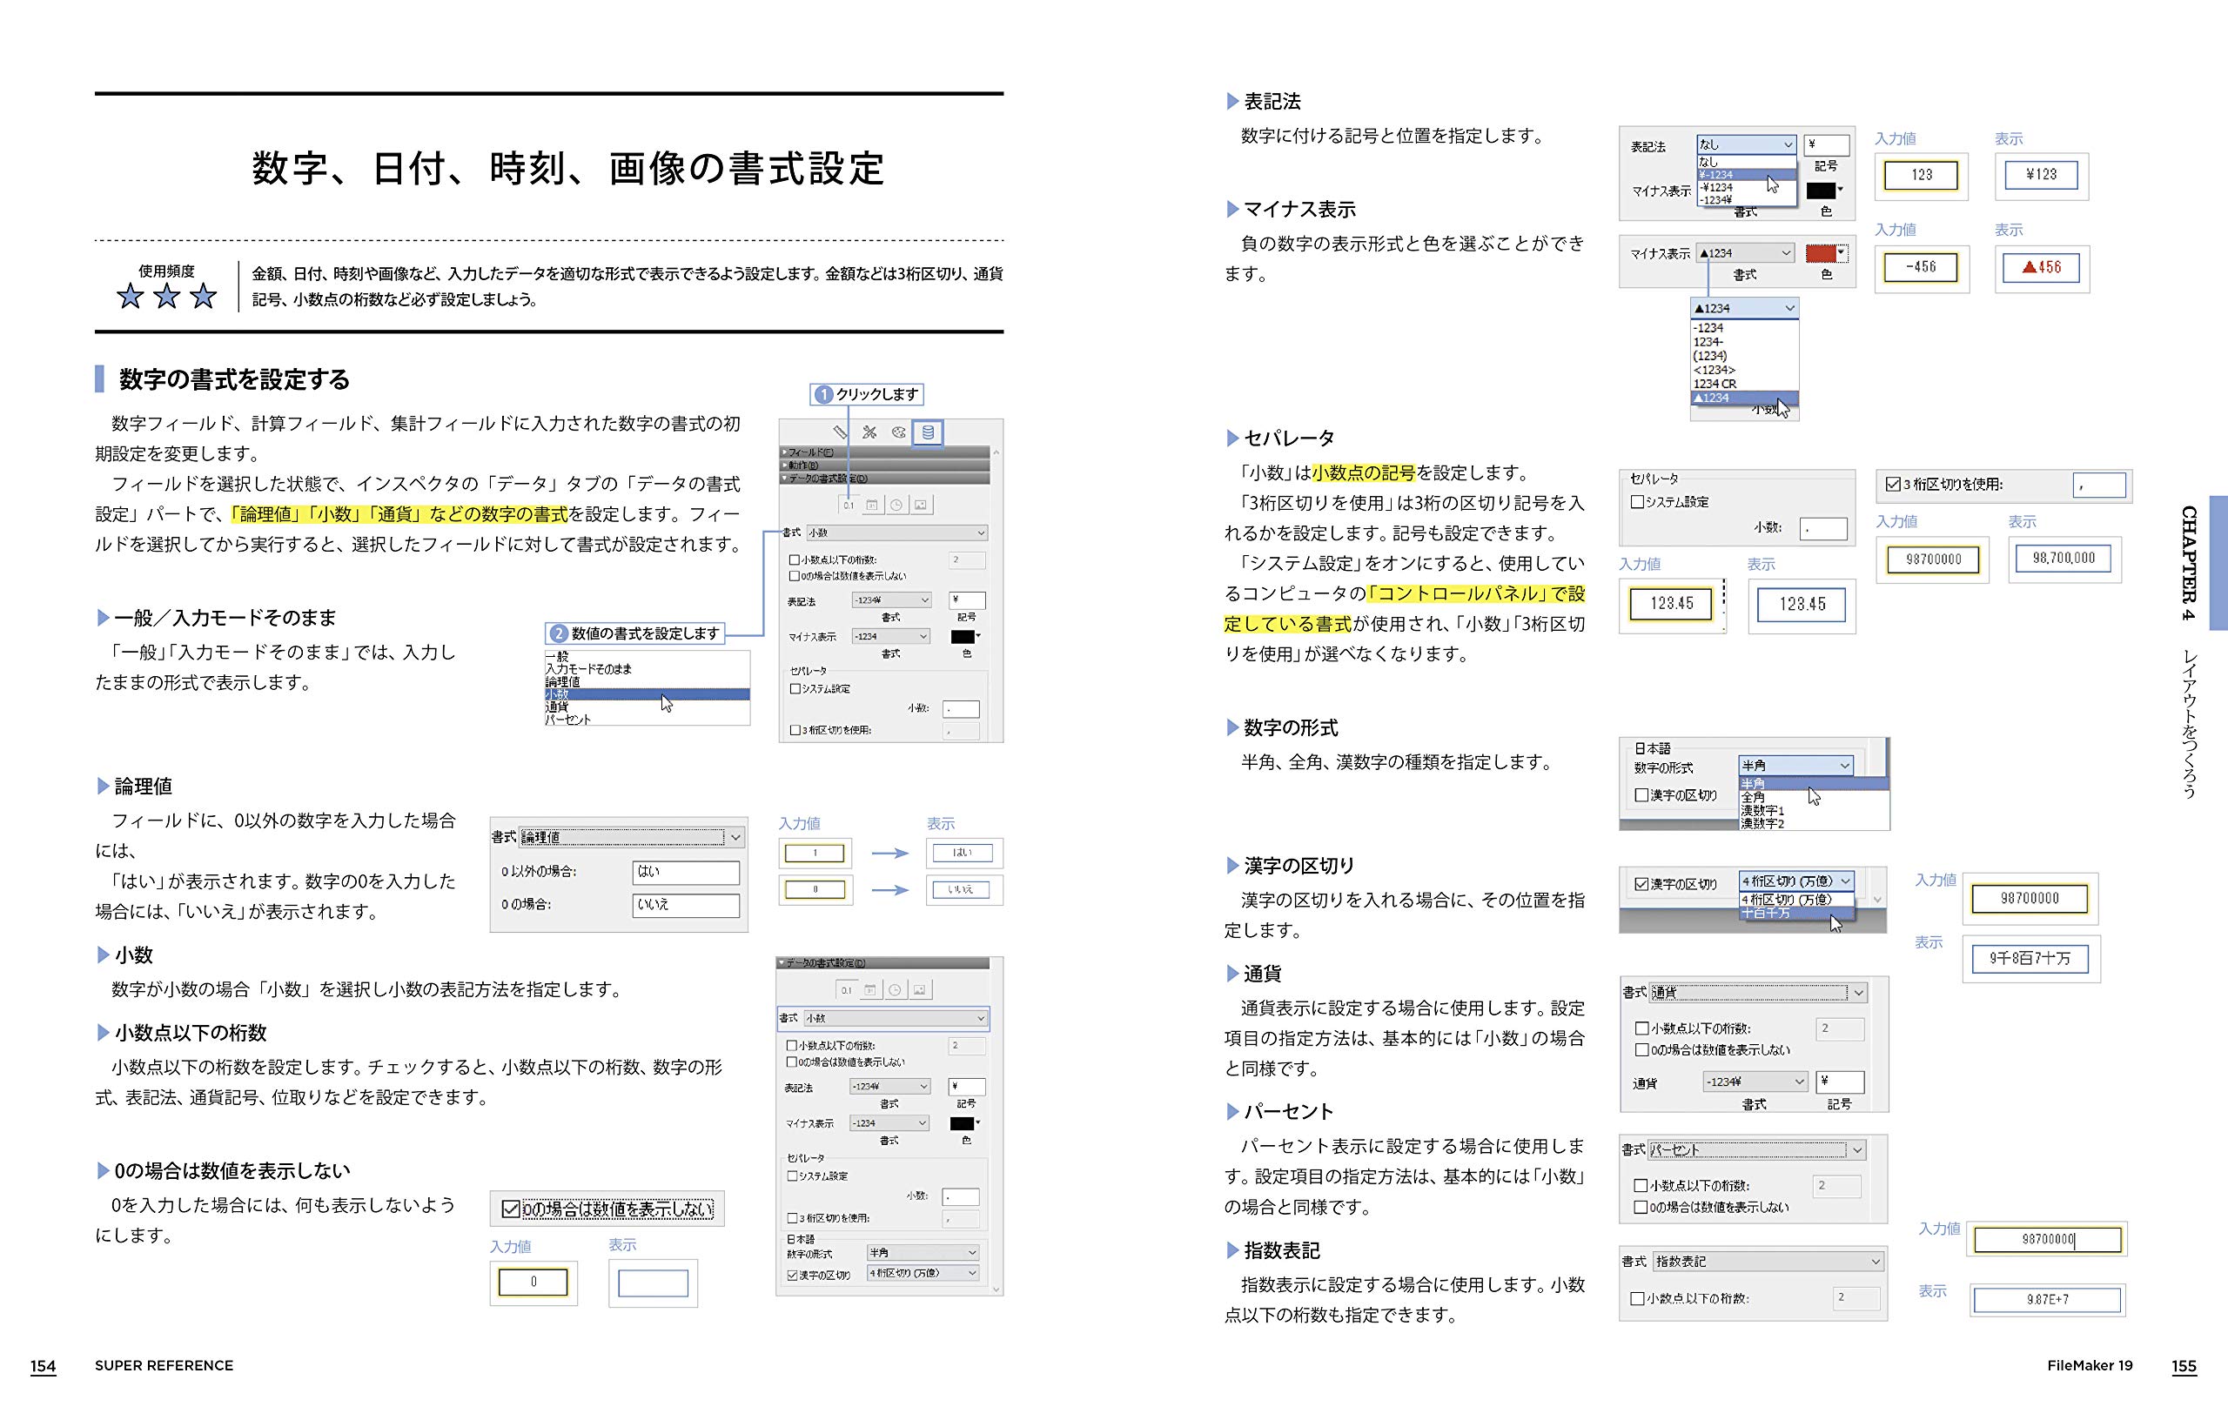
Task: Collapse データの書式設定(D) in the tabbed inspector
Action: 885,479
